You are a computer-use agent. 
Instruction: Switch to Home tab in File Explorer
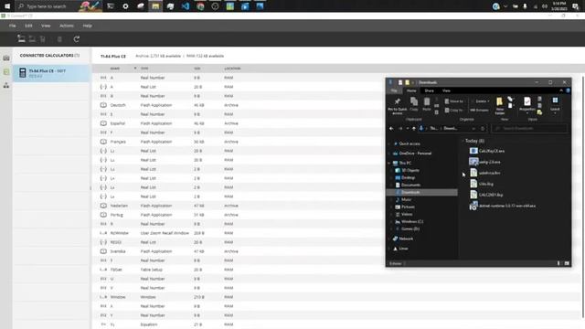click(x=411, y=90)
